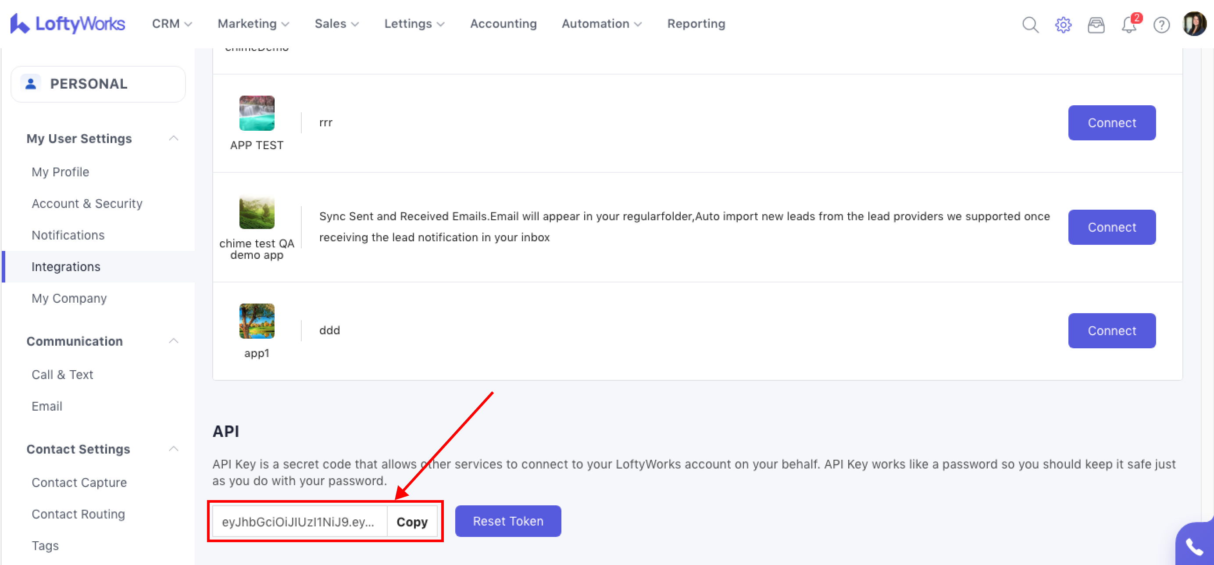
Task: Go to the Accounting menu
Action: point(503,24)
